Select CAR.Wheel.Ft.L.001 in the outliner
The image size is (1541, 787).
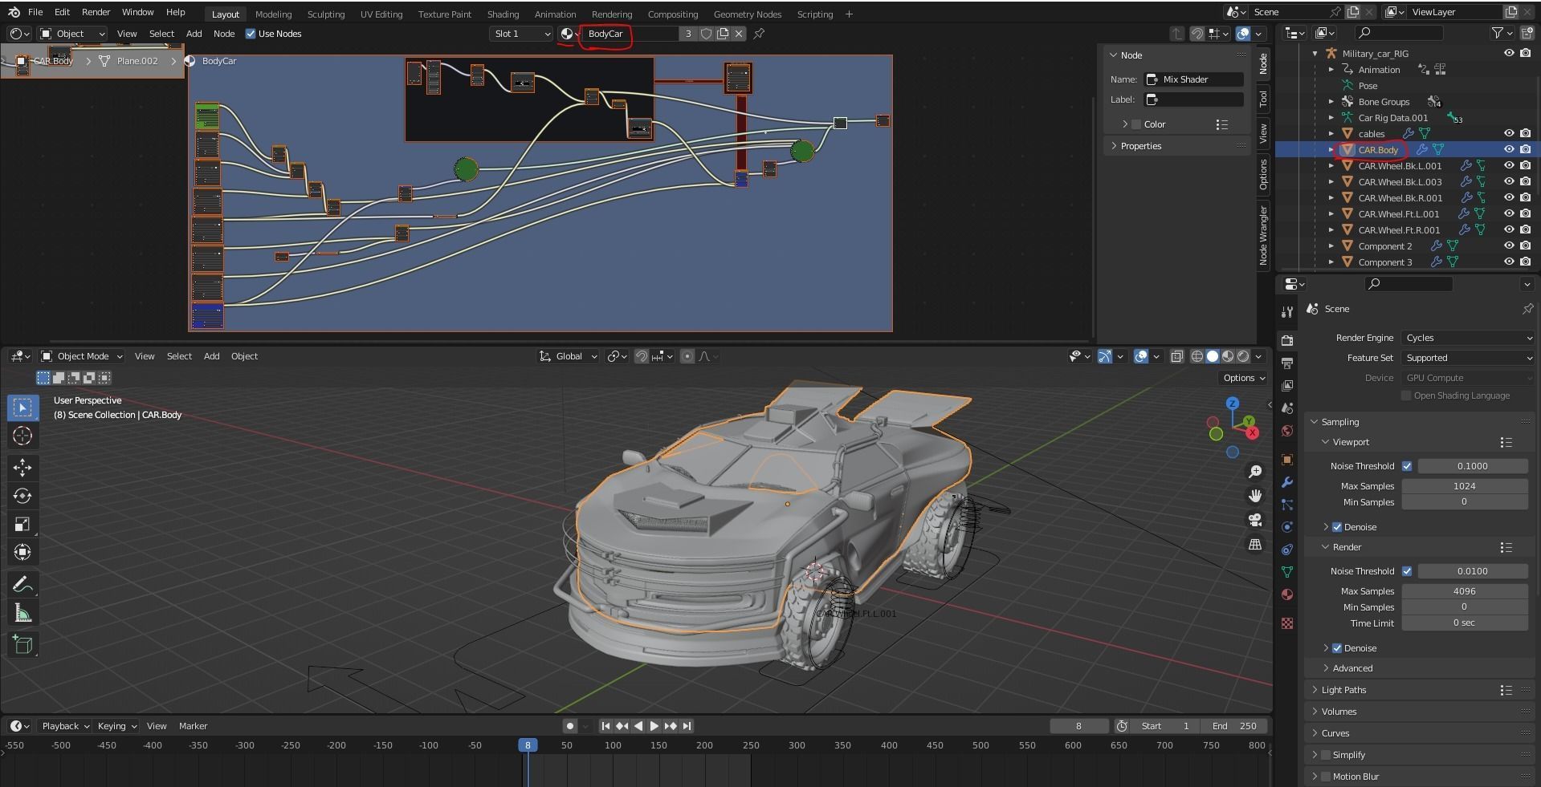(1399, 214)
